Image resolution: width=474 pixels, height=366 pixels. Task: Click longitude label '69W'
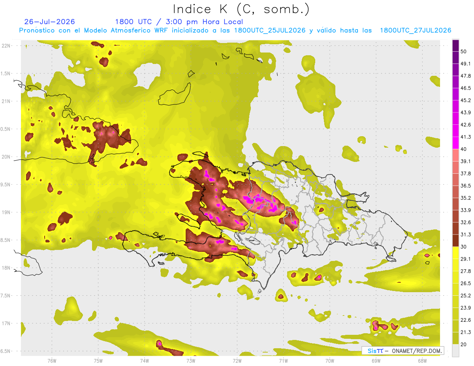(x=376, y=360)
